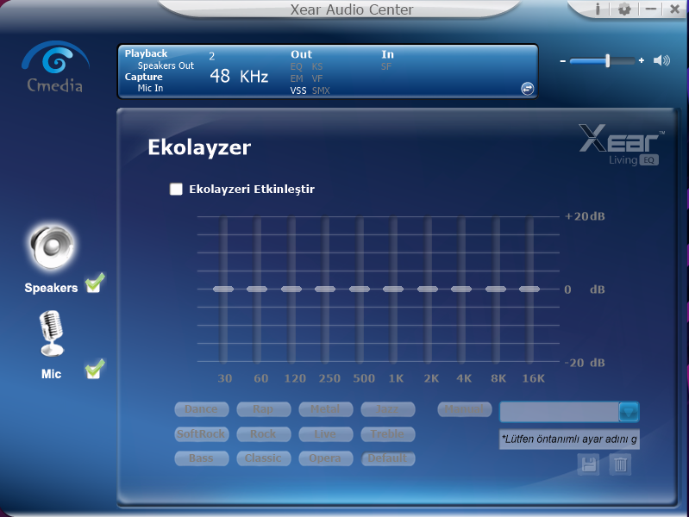The height and width of the screenshot is (517, 689).
Task: Click the 120 Hz equalizer slider
Action: tap(291, 289)
